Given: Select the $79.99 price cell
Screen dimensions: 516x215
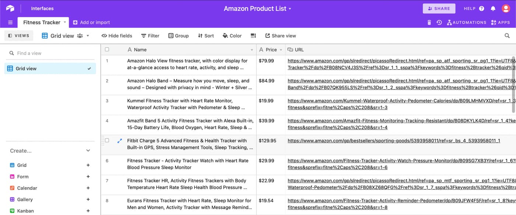Looking at the screenshot, I should (271, 65).
